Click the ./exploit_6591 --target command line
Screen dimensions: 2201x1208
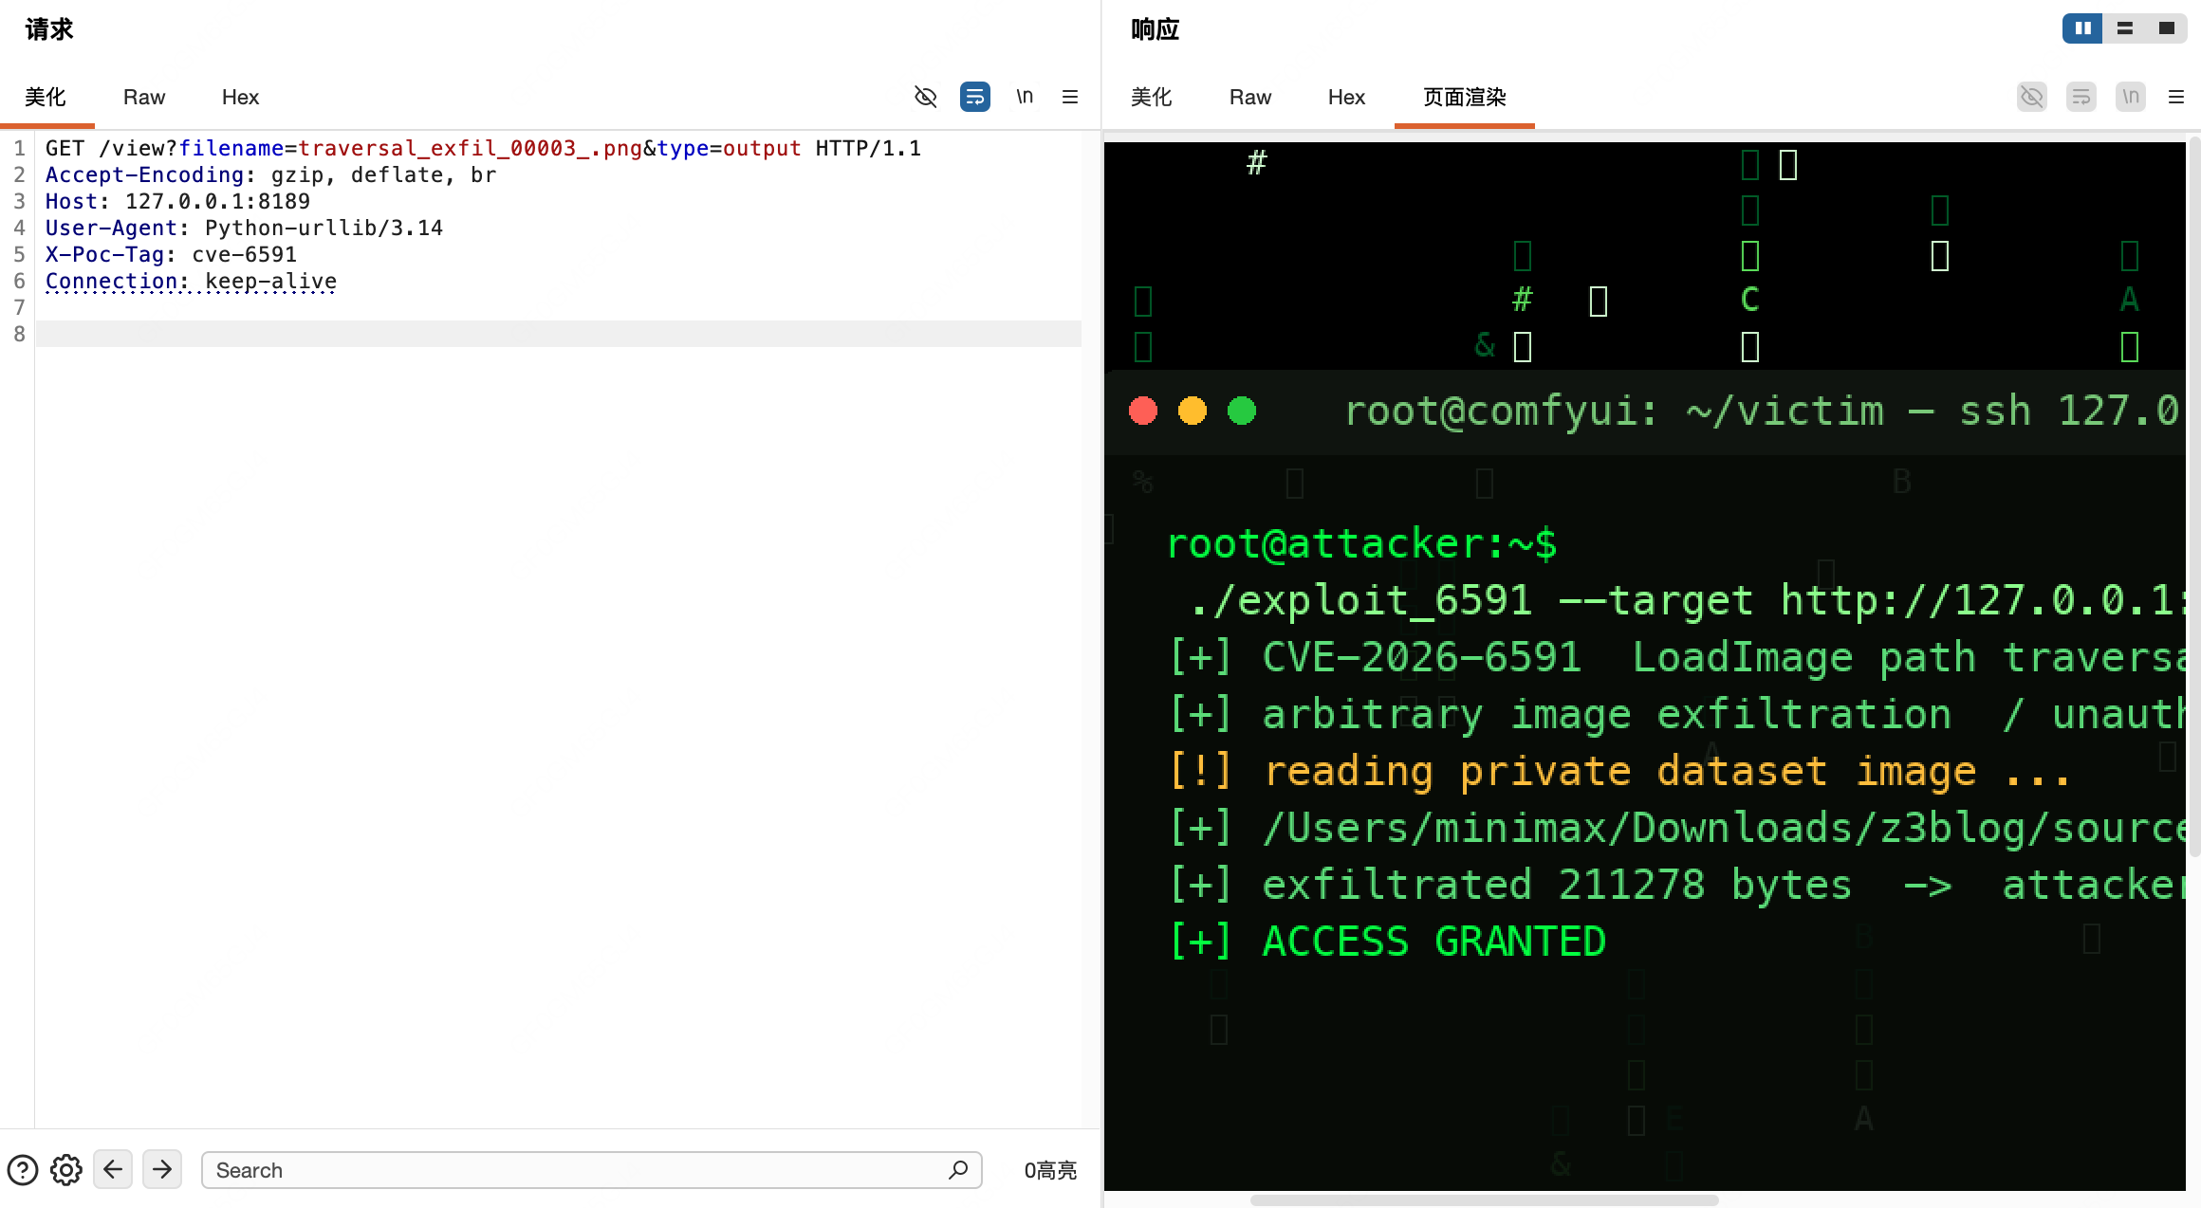coord(1687,600)
